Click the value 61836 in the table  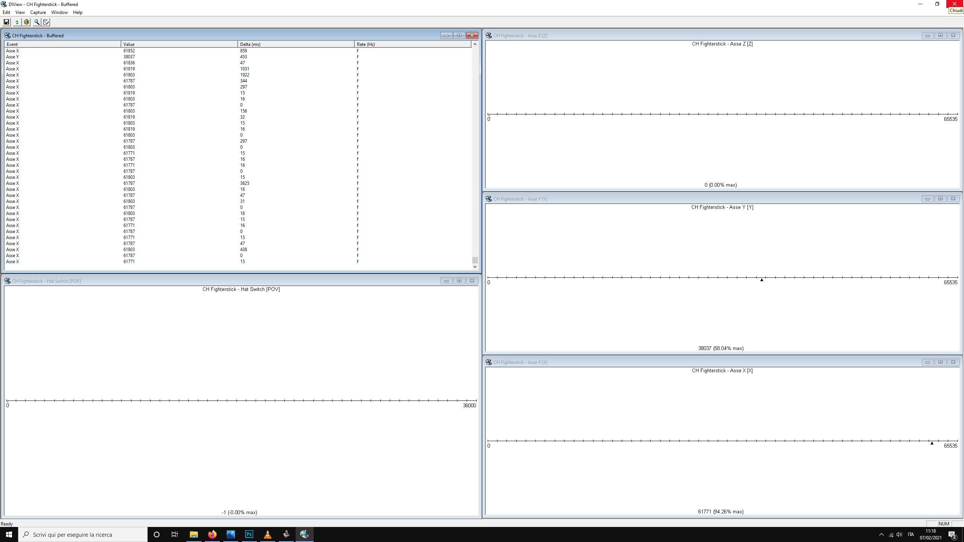129,63
